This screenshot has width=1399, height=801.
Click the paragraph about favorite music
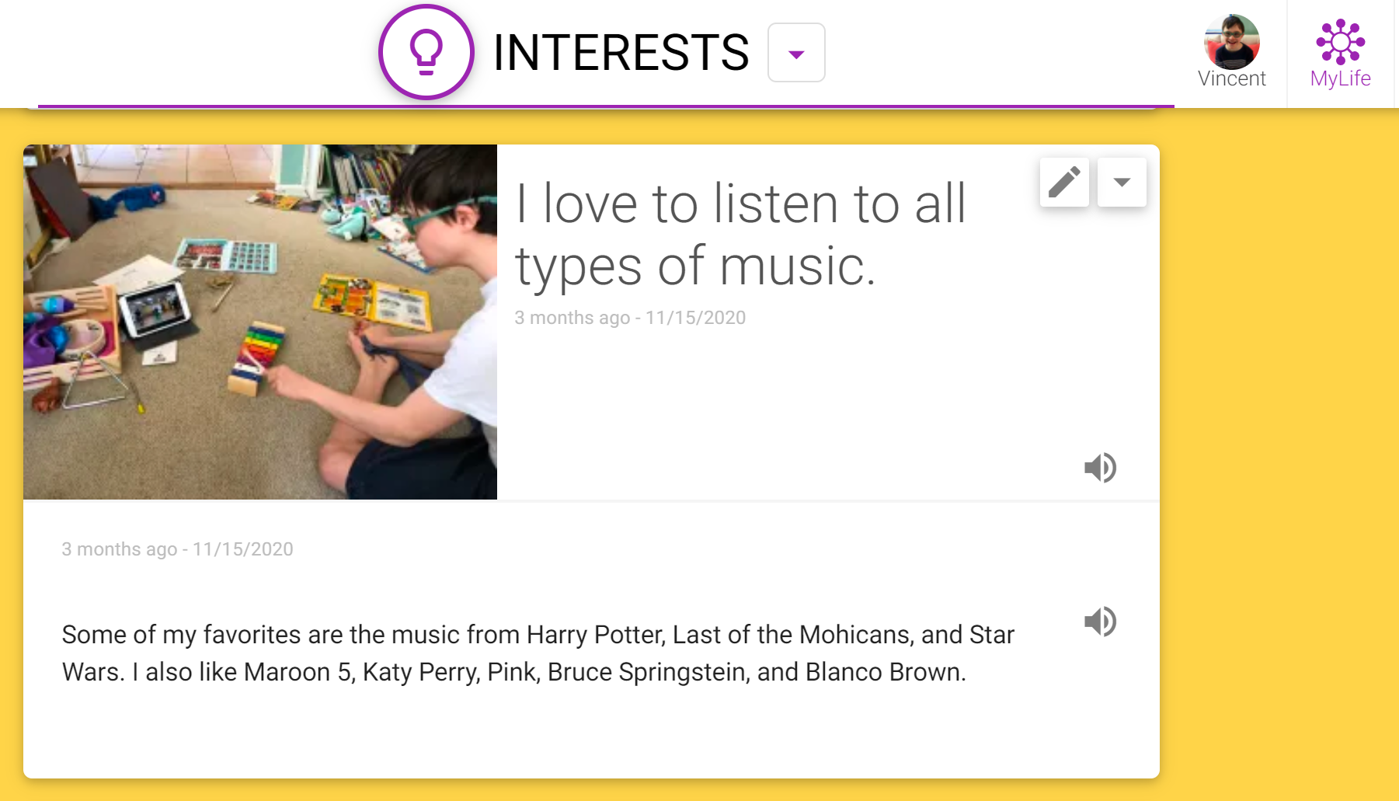click(x=538, y=653)
